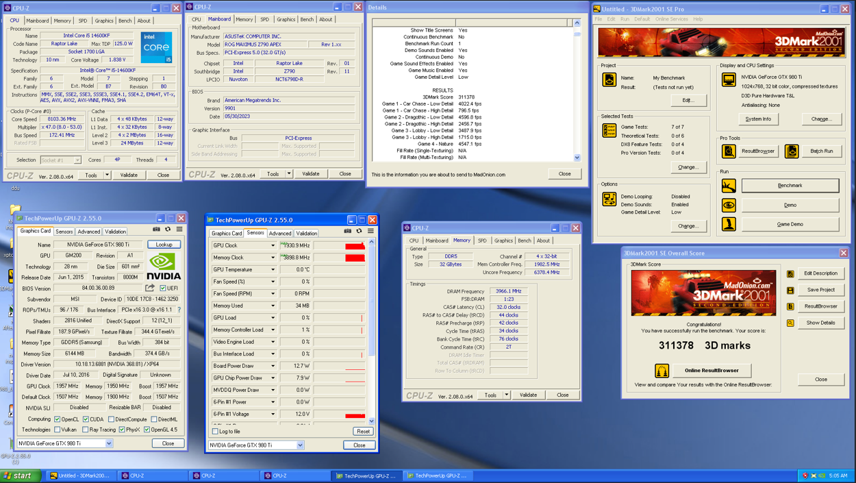Toggle the UEFI checkbox
Viewport: 856px width, 483px height.
(163, 288)
